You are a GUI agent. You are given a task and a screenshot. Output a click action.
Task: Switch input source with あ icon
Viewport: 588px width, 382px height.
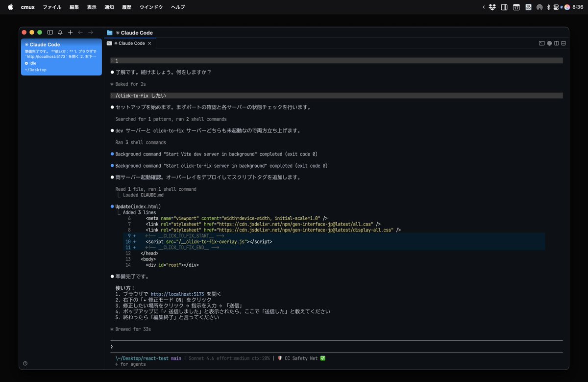pos(528,7)
